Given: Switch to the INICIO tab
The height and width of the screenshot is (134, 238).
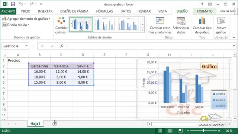Looking at the screenshot, I should click(25, 11).
